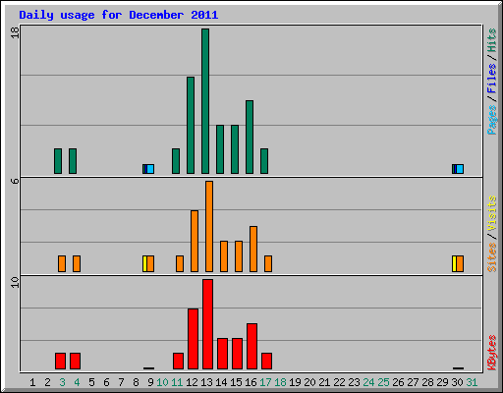The image size is (503, 393).
Task: Click the orange sites bar for day 14
Action: (224, 256)
